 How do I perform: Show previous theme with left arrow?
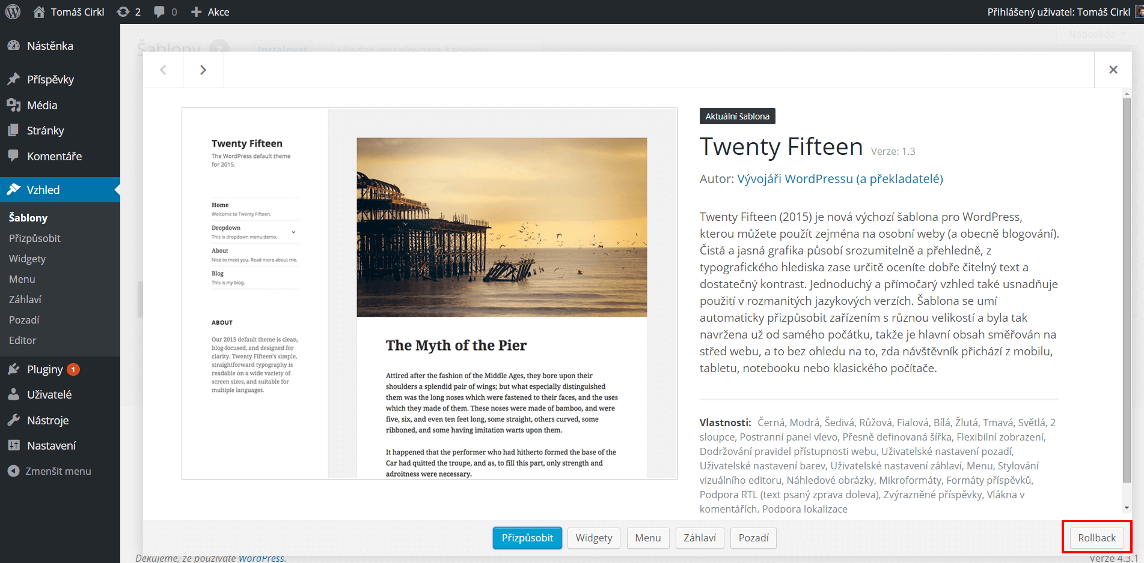(163, 70)
